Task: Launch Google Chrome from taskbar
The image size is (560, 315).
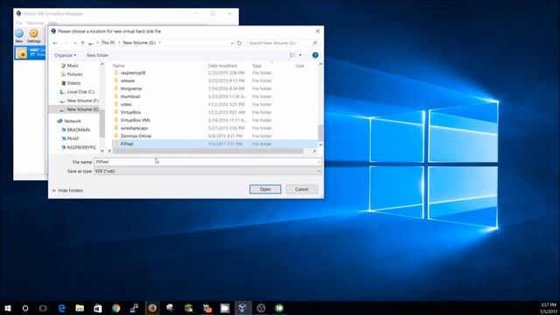Action: (116, 308)
